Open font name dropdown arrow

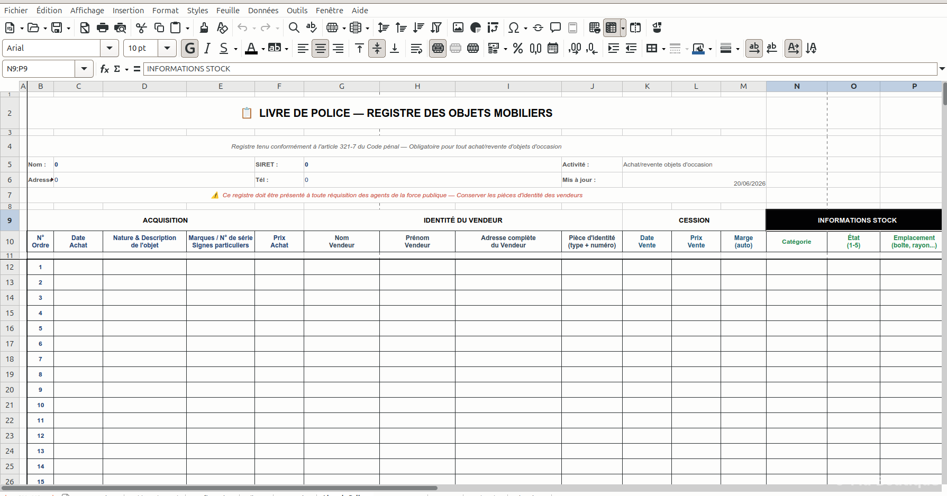coord(110,48)
